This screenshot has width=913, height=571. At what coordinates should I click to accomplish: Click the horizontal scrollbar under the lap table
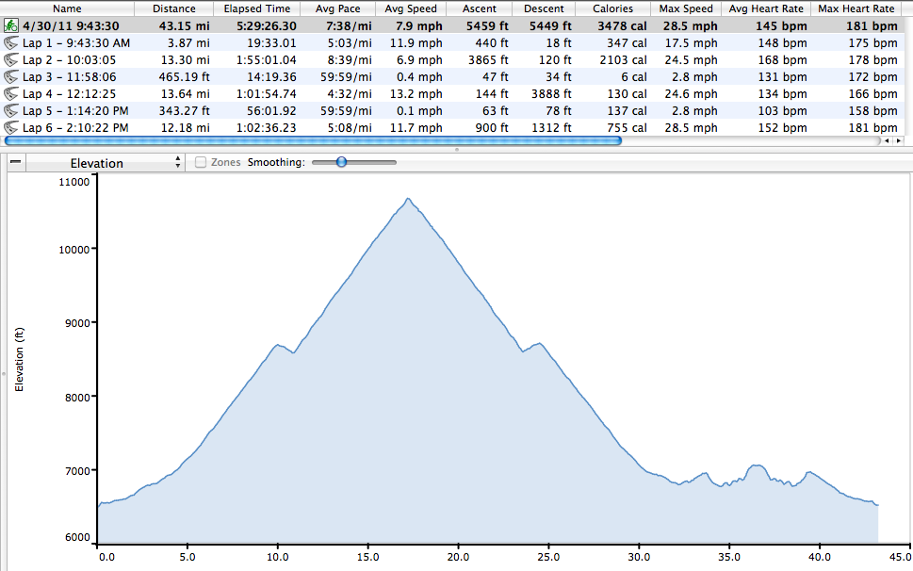pos(311,140)
